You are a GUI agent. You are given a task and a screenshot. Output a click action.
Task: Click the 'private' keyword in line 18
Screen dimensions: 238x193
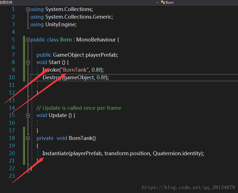click(x=45, y=138)
